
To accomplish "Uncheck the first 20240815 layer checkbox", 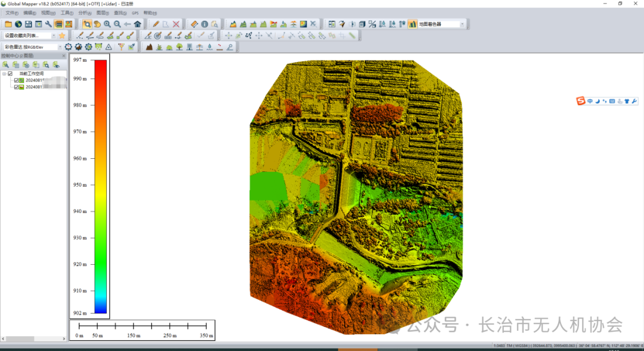I will [x=17, y=80].
